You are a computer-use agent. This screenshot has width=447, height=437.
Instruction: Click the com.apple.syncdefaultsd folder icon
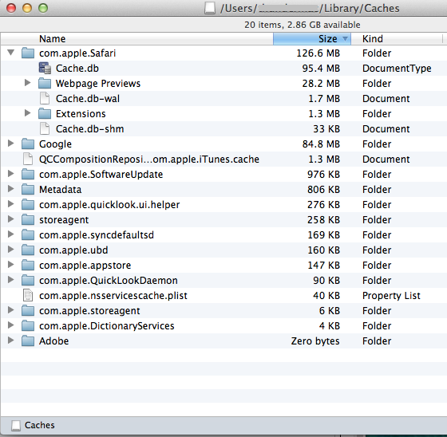28,234
